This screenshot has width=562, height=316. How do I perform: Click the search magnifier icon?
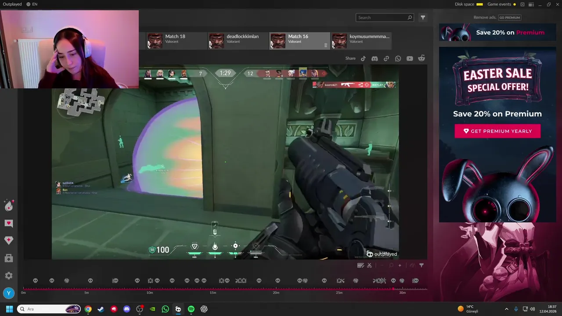pyautogui.click(x=410, y=18)
